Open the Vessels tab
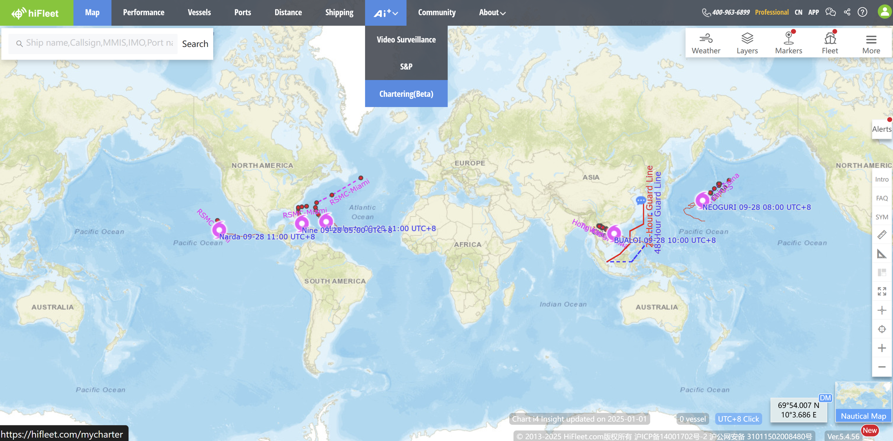Screen dimensions: 893x441 199,13
